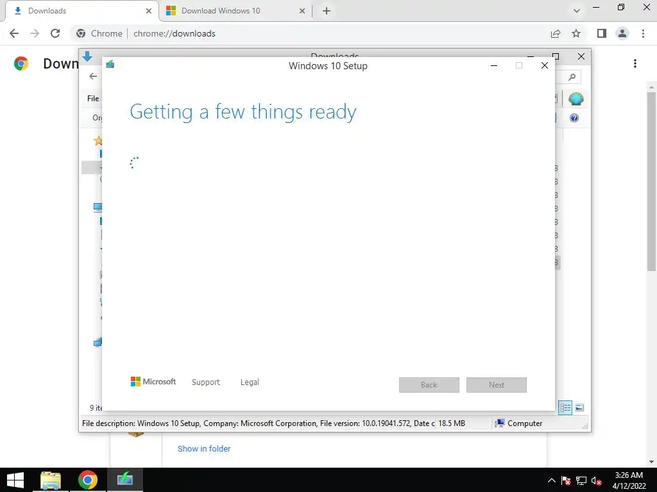Viewport: 657px width, 492px height.
Task: Go forward in Chrome
Action: point(35,33)
